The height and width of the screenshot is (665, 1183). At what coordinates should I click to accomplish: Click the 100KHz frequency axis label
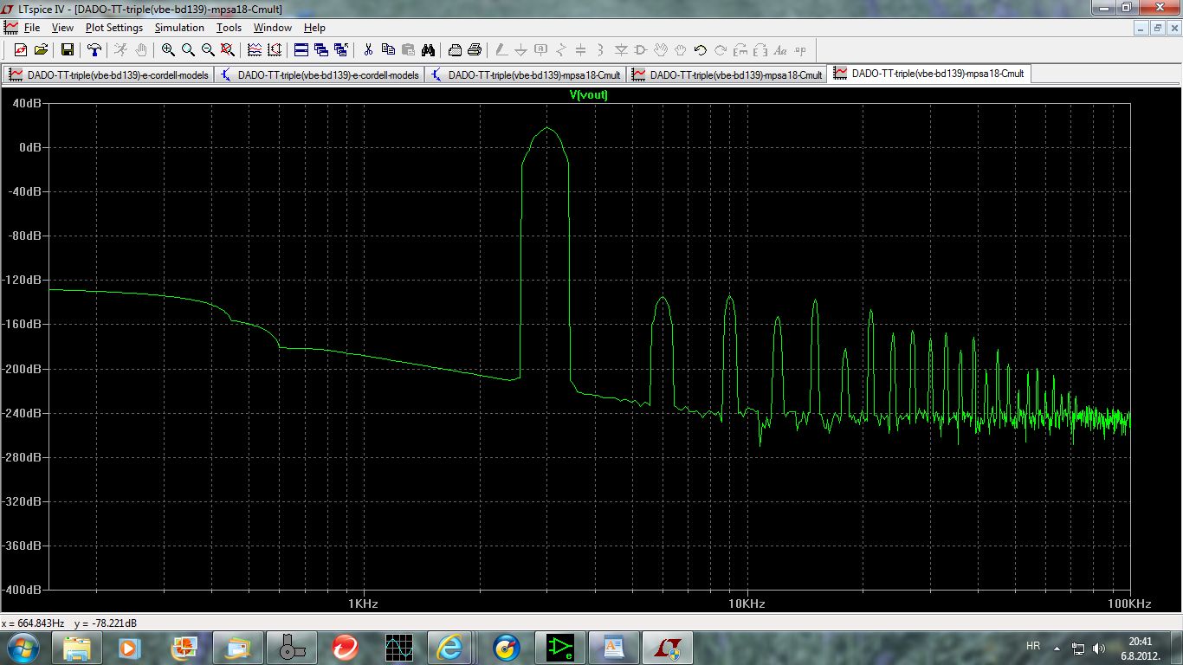coord(1129,604)
